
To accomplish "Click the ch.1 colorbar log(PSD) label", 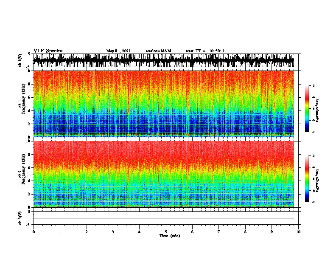I will click(317, 110).
